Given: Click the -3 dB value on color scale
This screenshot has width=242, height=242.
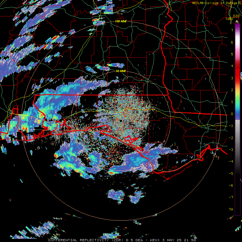Looking at the screenshot, I should (231, 150).
